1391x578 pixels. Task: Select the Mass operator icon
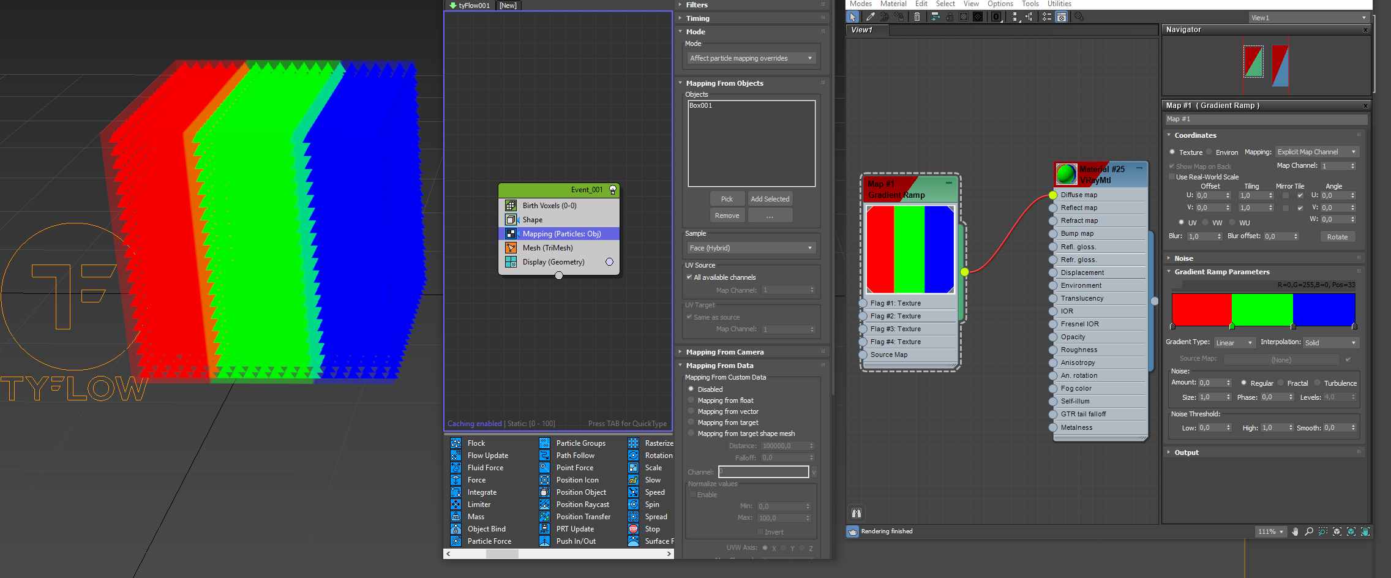pos(456,517)
